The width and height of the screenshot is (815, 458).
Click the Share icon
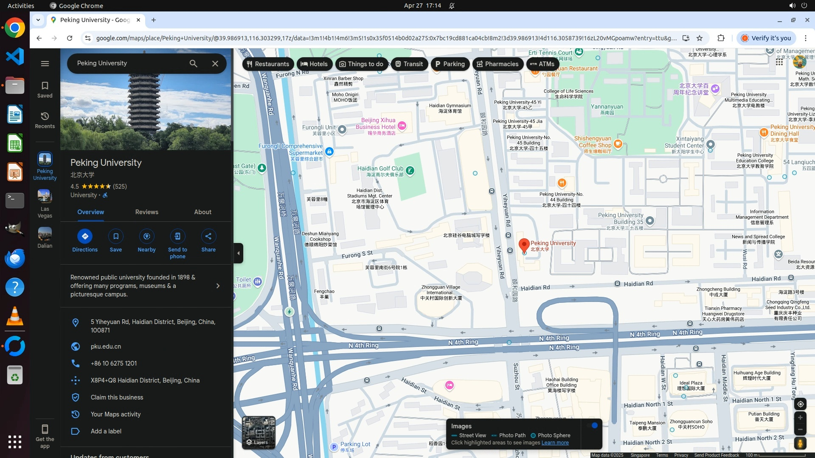pos(208,236)
